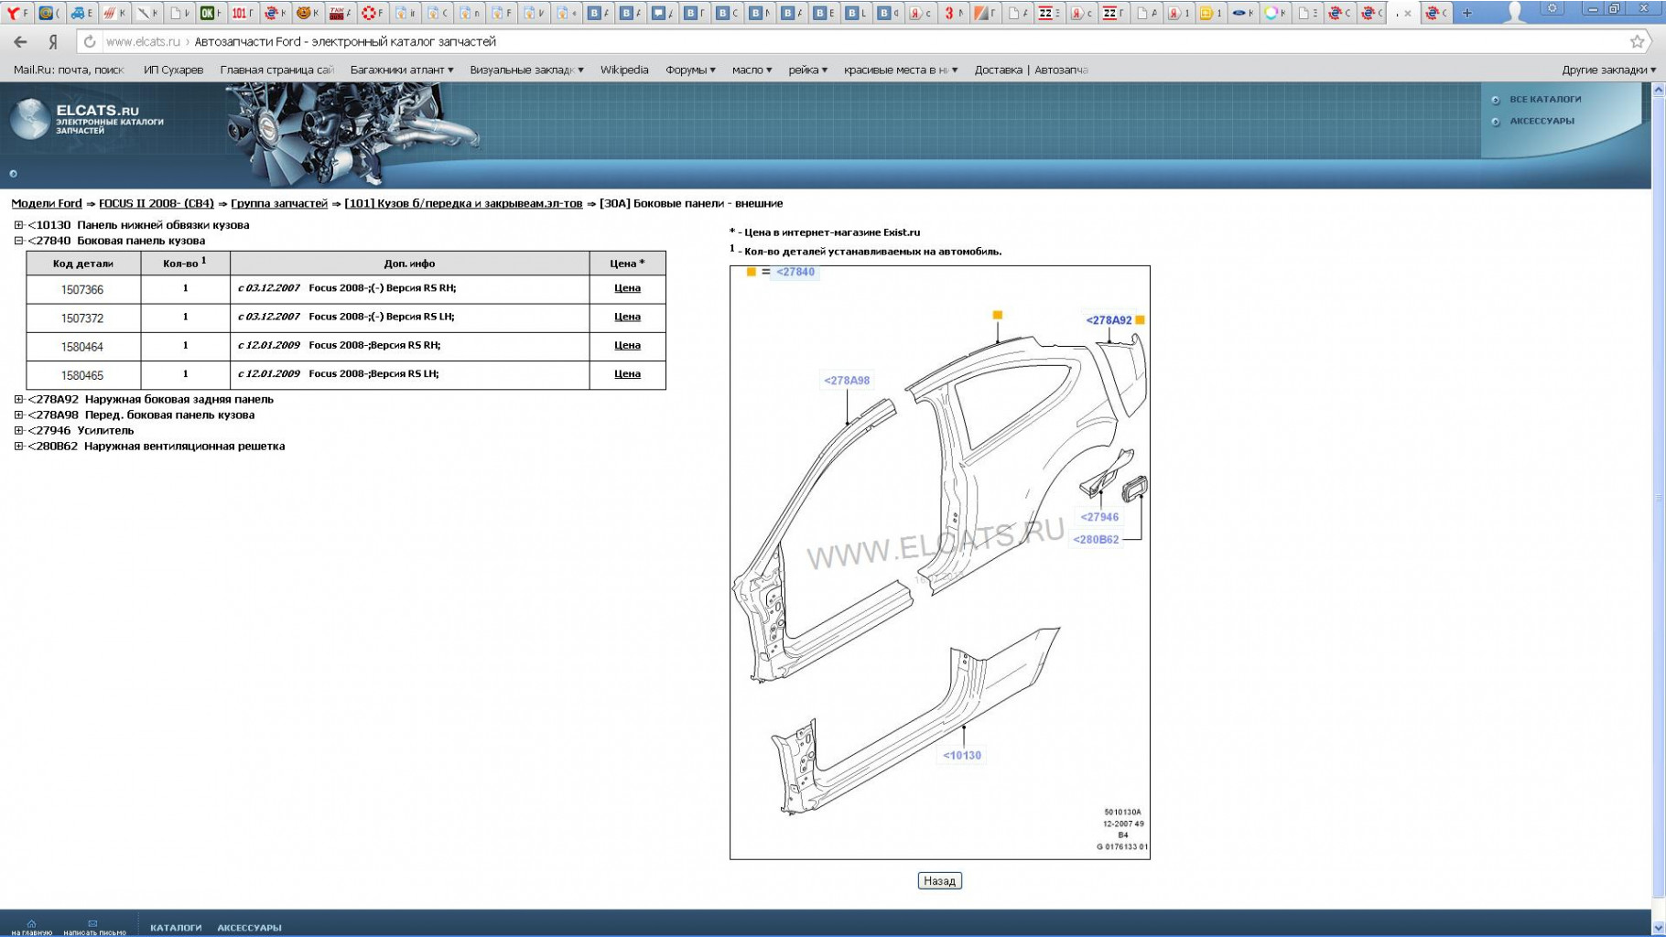This screenshot has width=1666, height=937.
Task: Follow '[101] Кузов б/передка' breadcrumb link
Action: point(463,204)
